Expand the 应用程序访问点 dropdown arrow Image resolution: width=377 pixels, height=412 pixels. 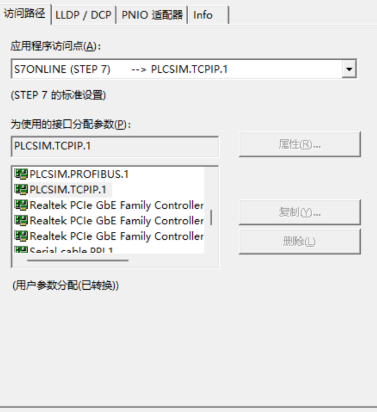[348, 70]
